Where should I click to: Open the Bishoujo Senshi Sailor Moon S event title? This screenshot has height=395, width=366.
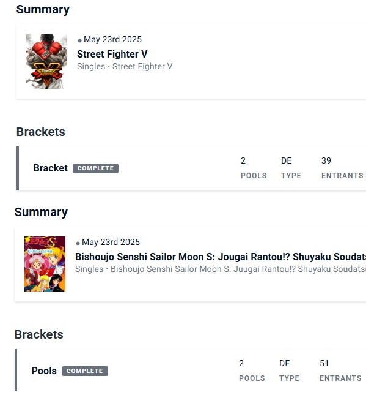pos(221,257)
